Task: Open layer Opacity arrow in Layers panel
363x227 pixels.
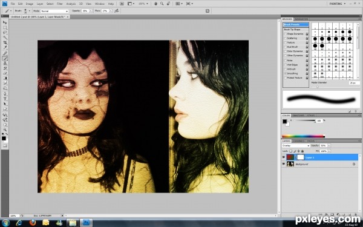Action: [329, 145]
